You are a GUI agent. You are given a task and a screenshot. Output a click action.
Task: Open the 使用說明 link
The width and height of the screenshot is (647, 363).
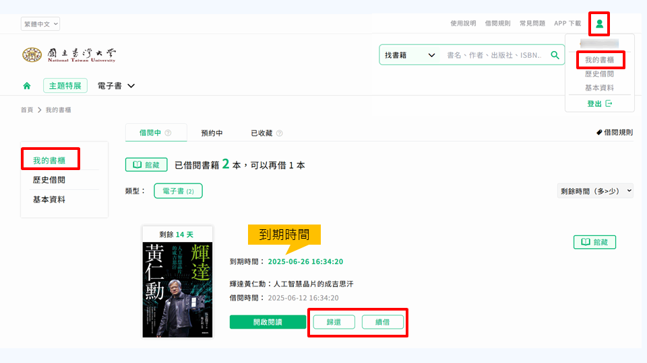[463, 24]
